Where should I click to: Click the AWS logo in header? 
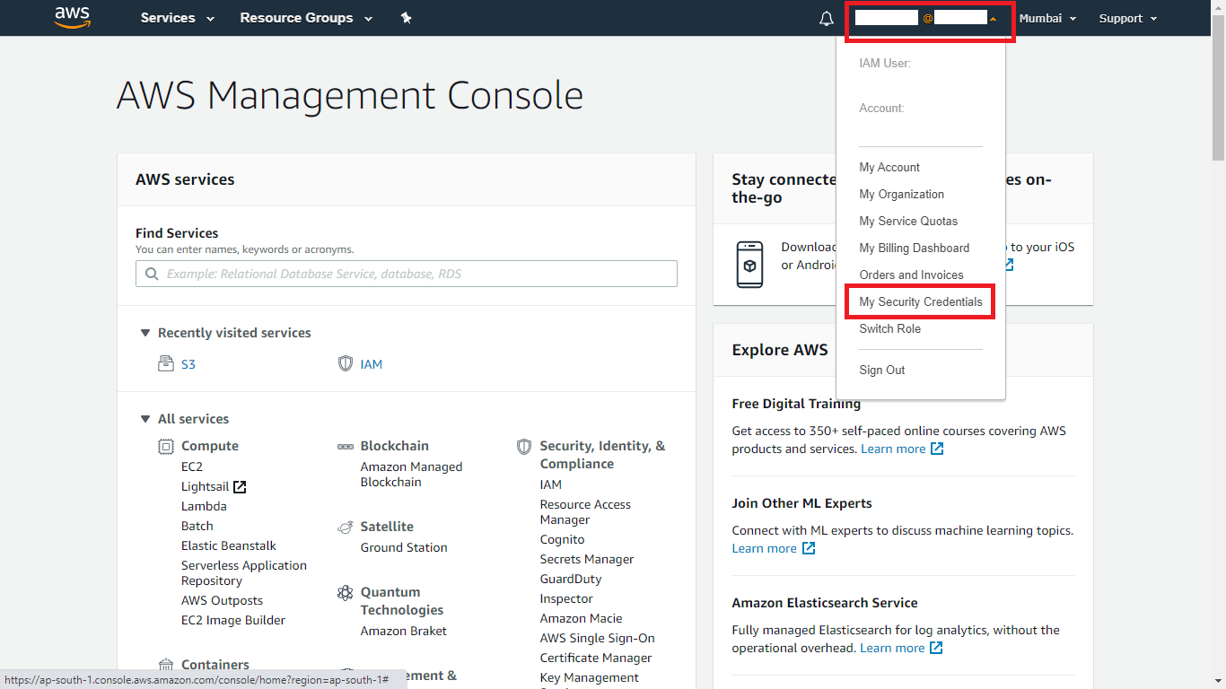click(x=72, y=17)
